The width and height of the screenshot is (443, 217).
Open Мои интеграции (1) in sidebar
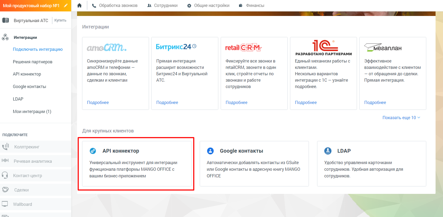tap(32, 111)
